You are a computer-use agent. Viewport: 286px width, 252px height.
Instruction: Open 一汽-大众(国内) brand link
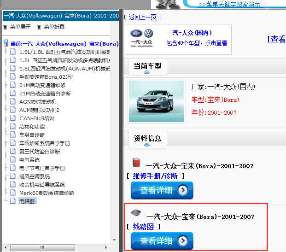click(x=189, y=33)
